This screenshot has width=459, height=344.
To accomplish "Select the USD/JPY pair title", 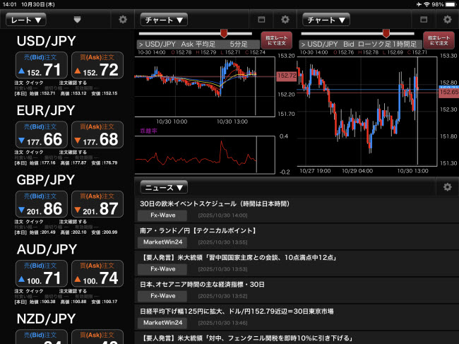I will [46, 41].
